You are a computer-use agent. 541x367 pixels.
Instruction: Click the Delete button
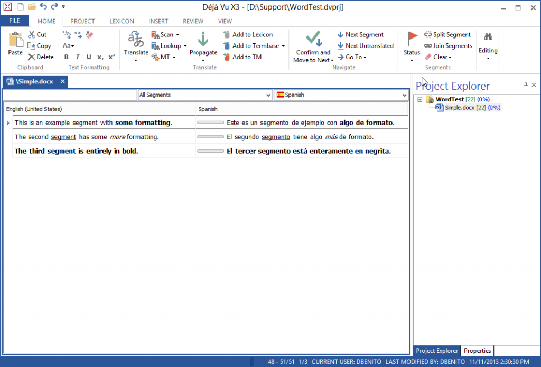click(x=41, y=57)
